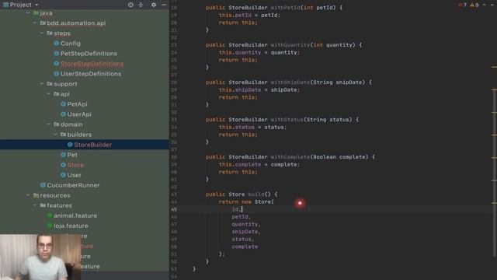Screen dimensions: 497x280
Task: Click the steps package folder icon
Action: pos(50,33)
